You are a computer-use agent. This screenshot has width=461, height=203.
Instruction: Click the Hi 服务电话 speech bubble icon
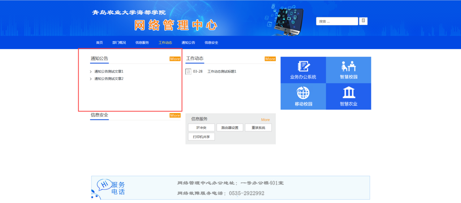[104, 185]
